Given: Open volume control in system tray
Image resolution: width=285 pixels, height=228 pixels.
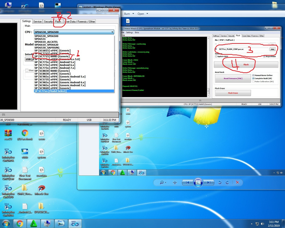Looking at the screenshot, I should (x=262, y=224).
